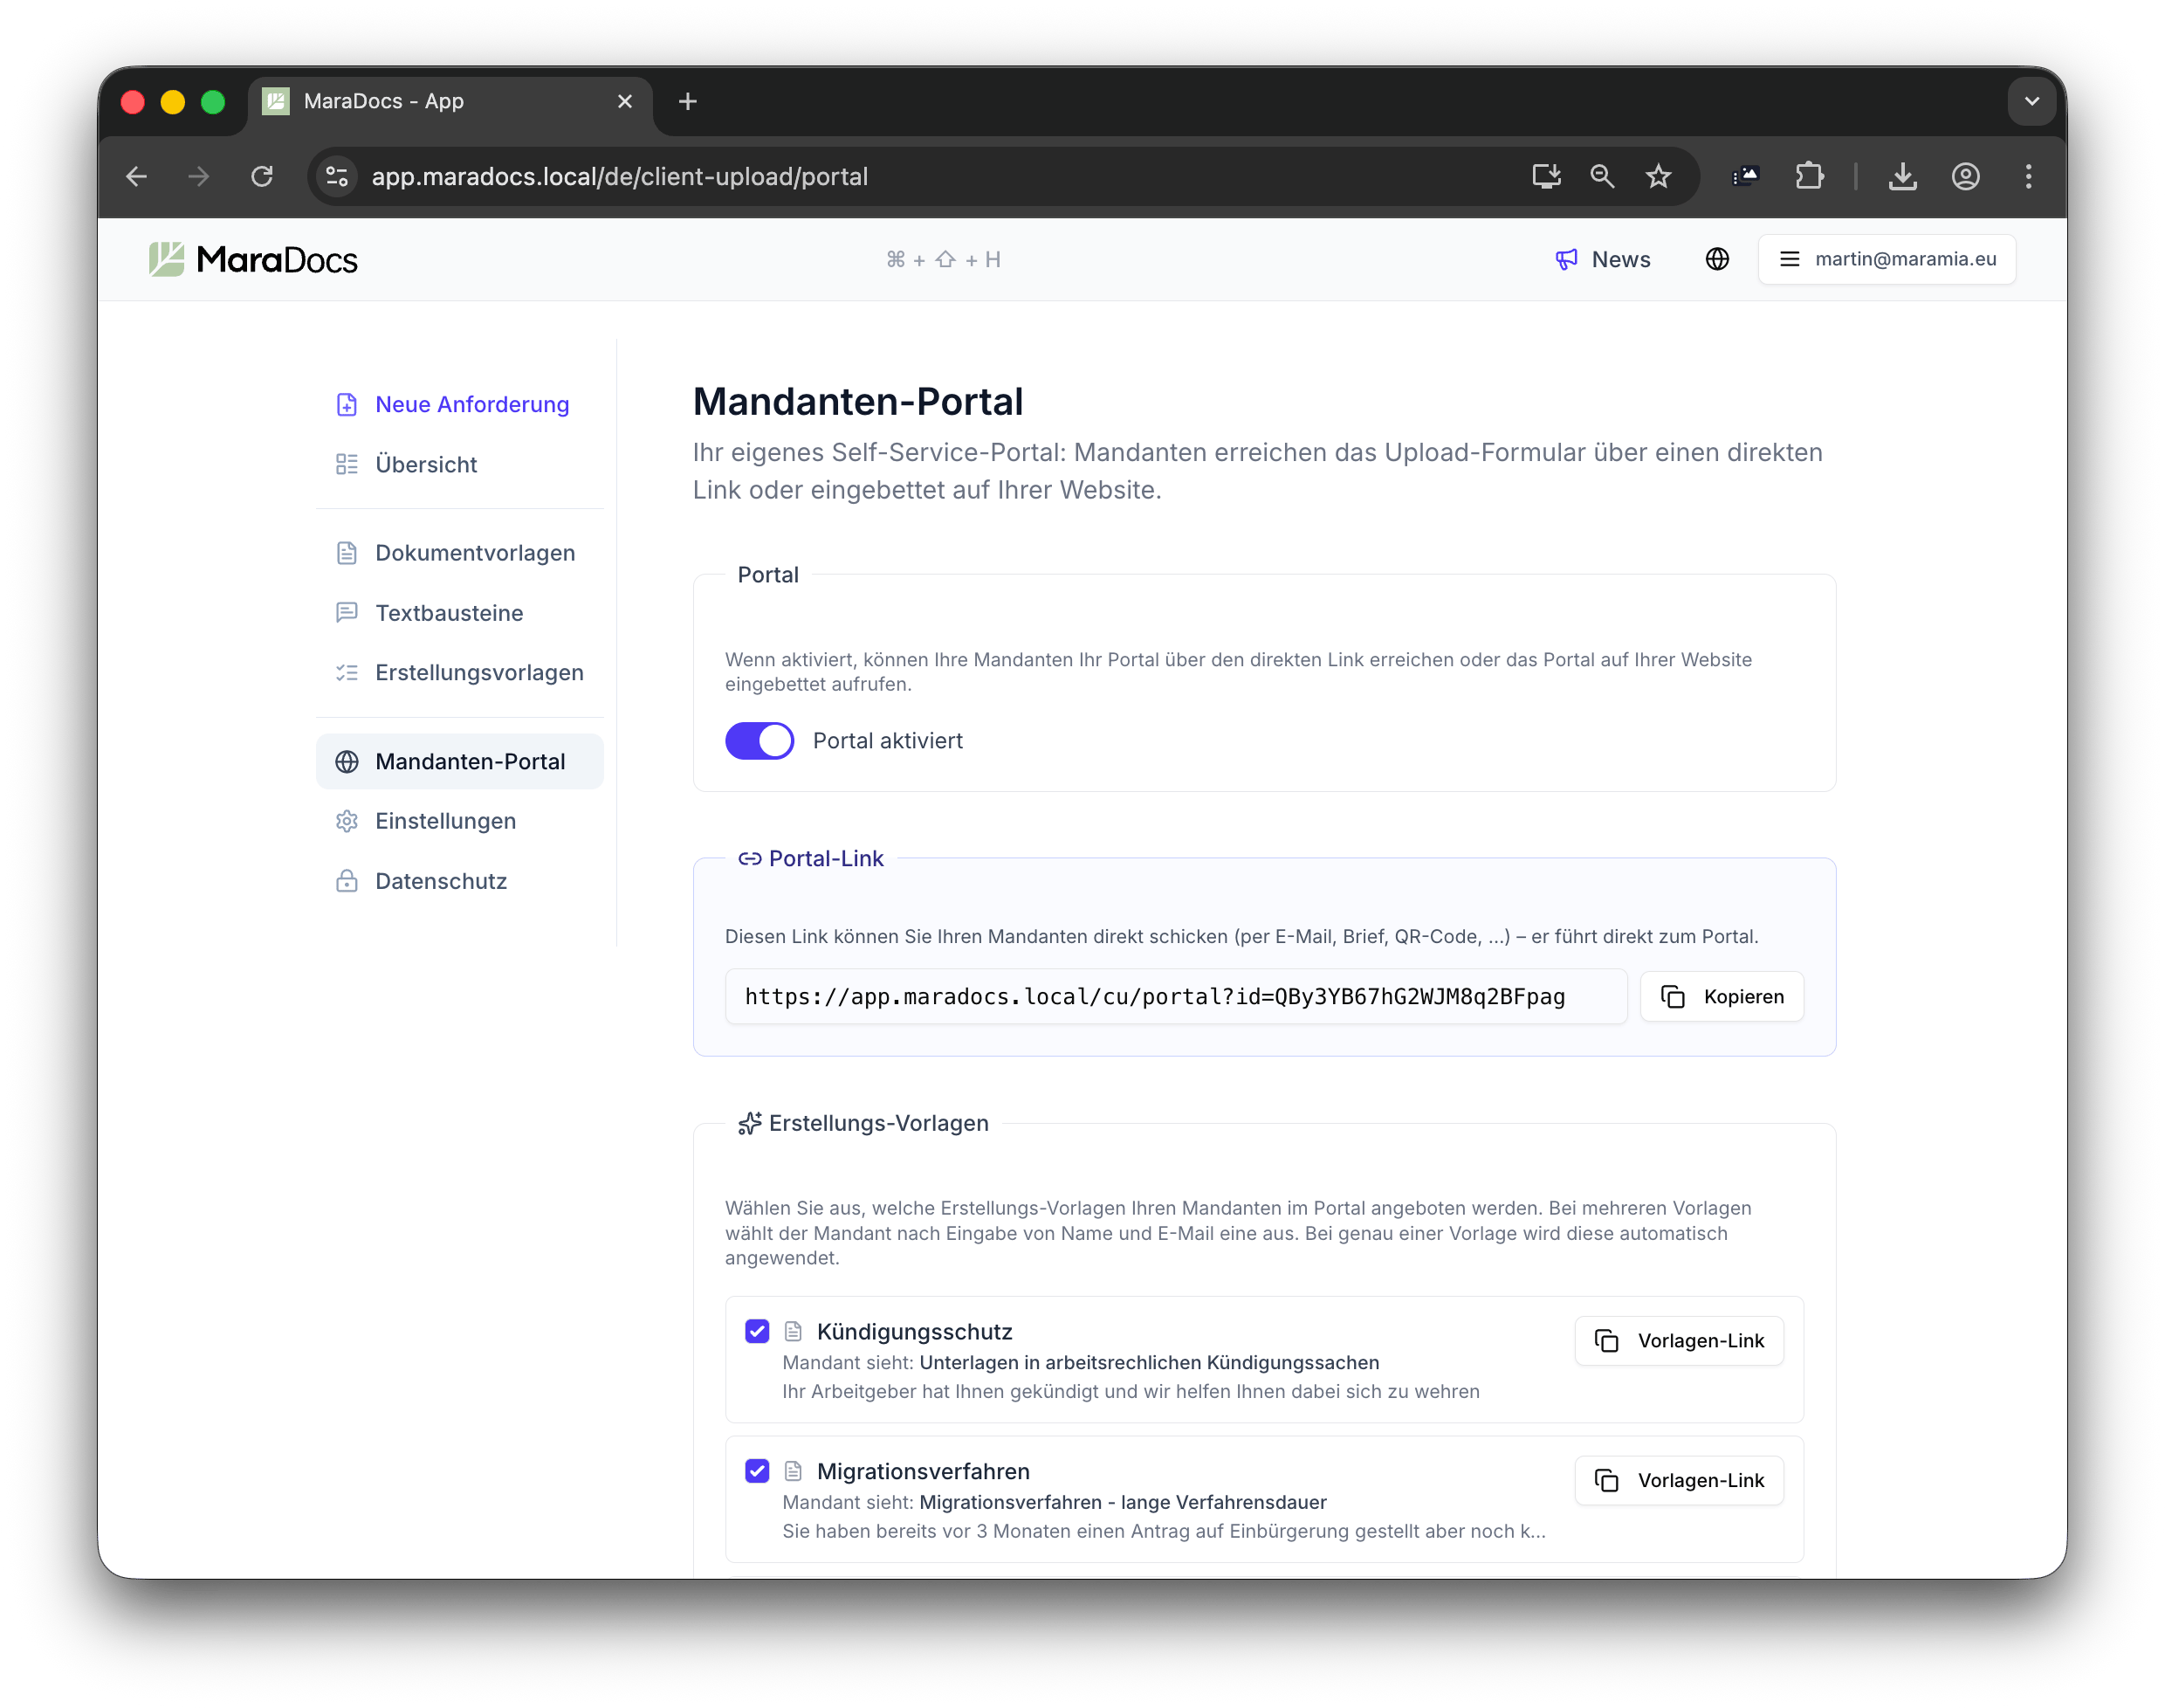Click the Migrationsverfahren document icon
2165x1708 pixels.
[793, 1471]
